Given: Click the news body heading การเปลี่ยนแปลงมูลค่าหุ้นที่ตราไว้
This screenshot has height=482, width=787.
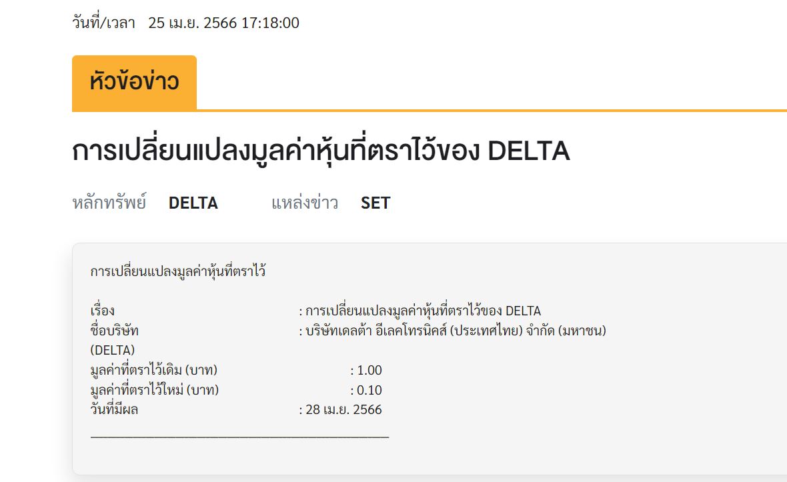Looking at the screenshot, I should [178, 271].
